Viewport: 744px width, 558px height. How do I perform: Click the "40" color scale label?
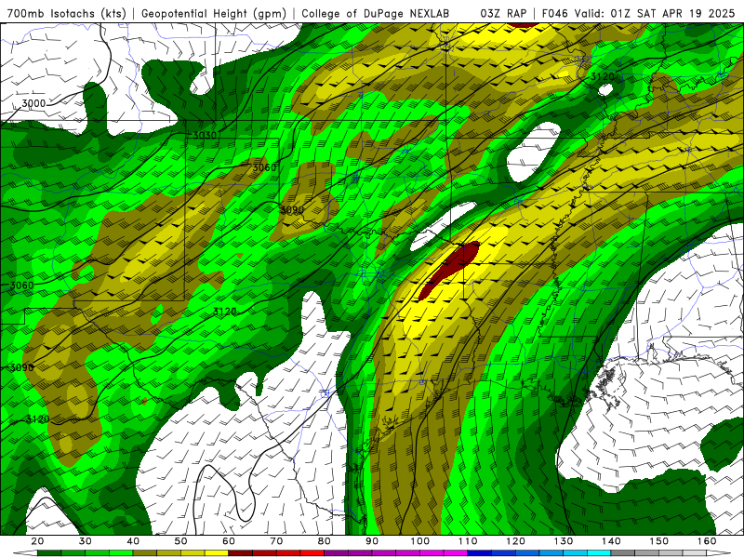[133, 541]
